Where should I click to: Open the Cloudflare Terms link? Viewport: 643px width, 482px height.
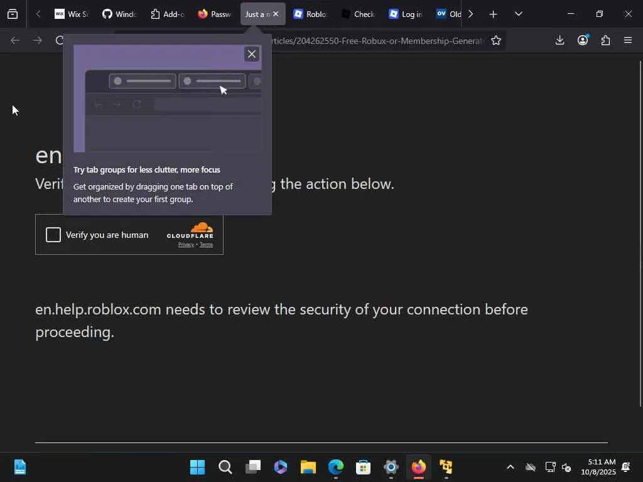[206, 245]
